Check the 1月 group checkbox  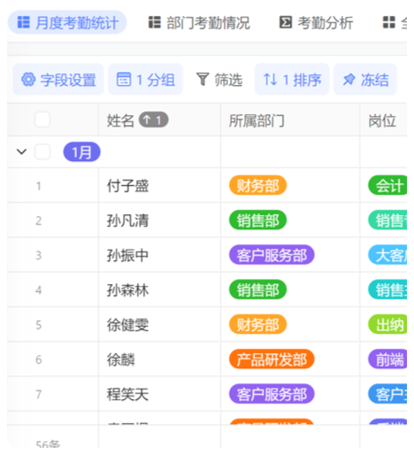point(42,151)
